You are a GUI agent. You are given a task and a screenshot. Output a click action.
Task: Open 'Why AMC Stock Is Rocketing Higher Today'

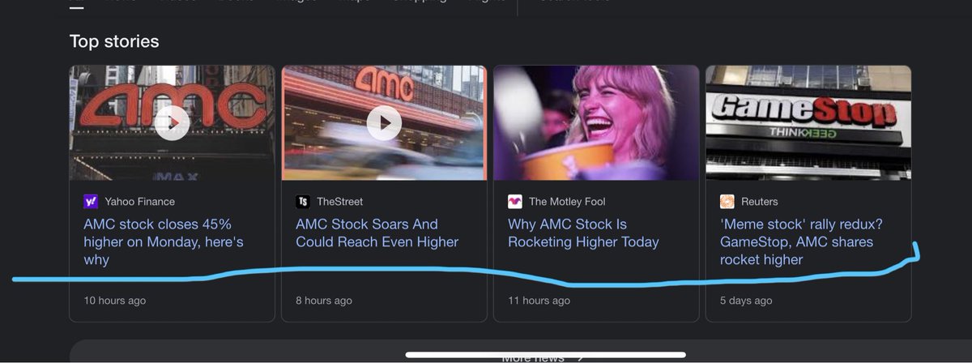(x=583, y=233)
